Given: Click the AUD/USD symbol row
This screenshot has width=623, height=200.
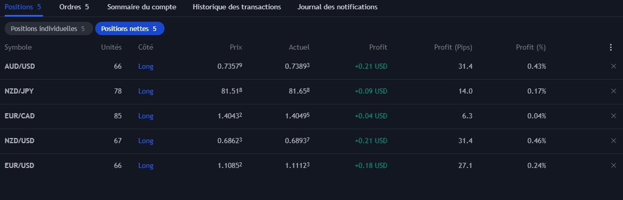Looking at the screenshot, I should (311, 66).
